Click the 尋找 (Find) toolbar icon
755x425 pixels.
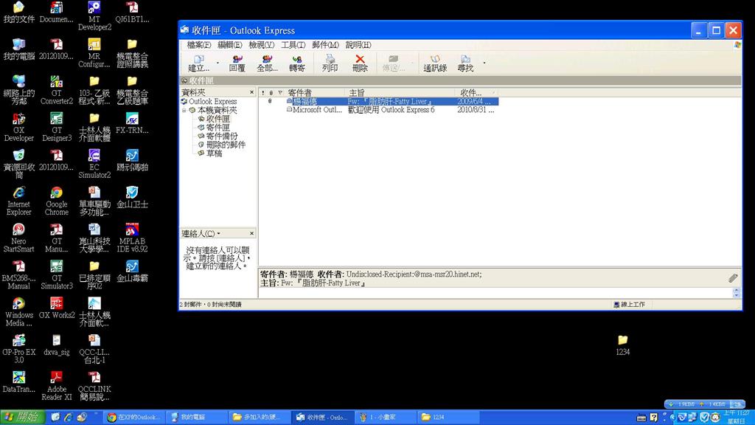465,63
